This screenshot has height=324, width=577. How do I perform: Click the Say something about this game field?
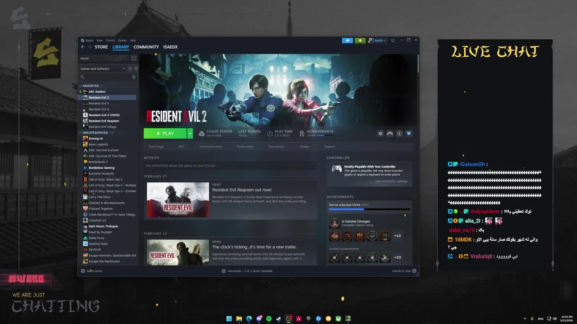click(230, 166)
